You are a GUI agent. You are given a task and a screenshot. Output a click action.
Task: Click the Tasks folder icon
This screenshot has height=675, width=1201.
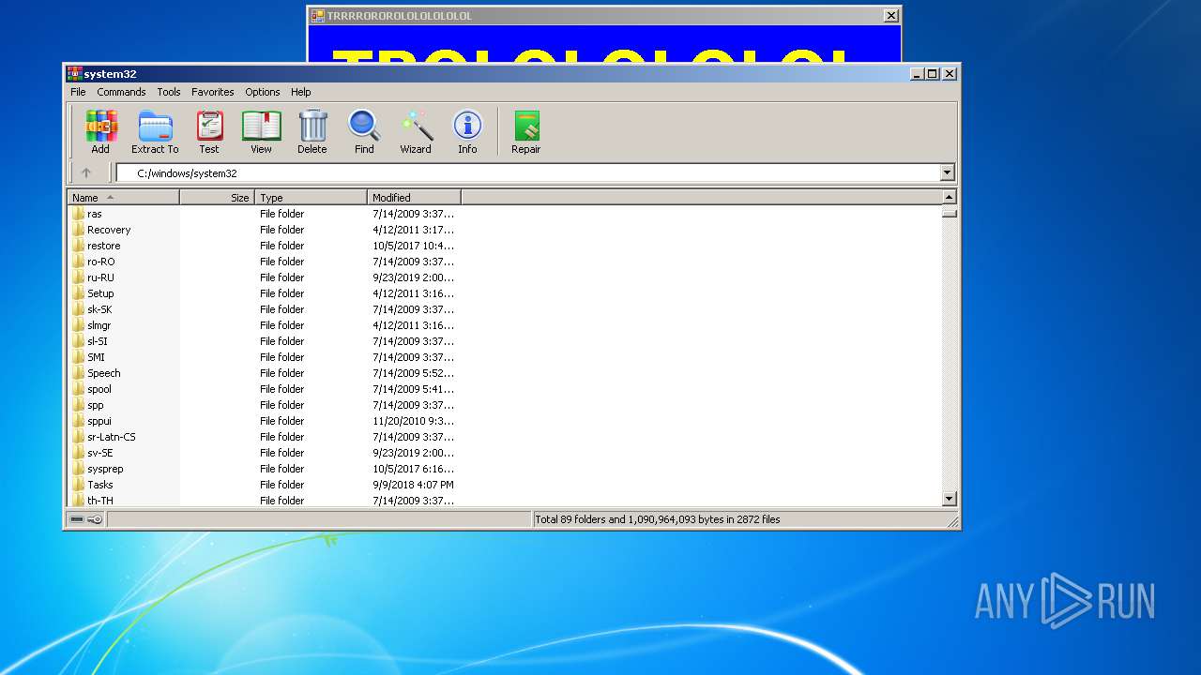point(79,485)
